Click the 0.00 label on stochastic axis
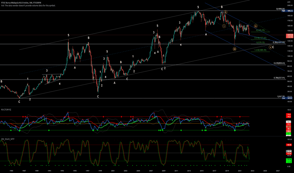294x173 pixels. [289, 167]
